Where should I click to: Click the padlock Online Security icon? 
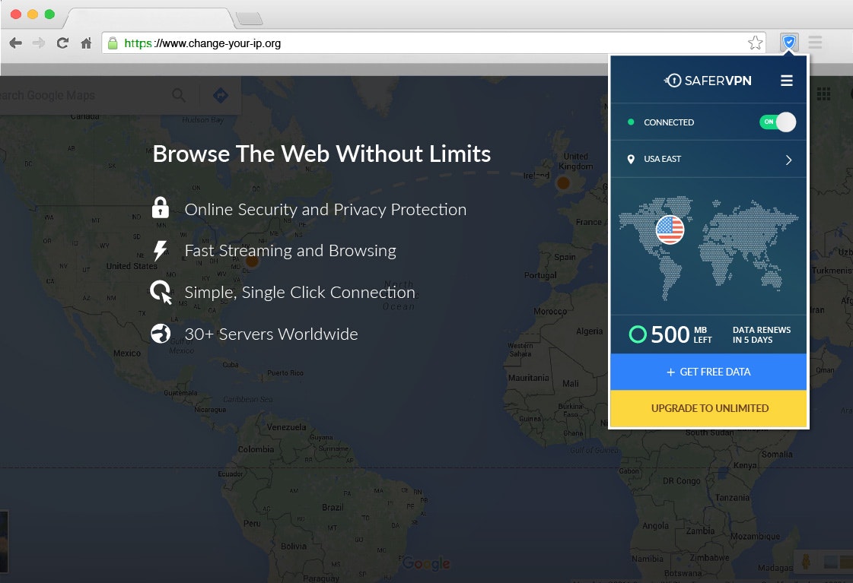160,208
